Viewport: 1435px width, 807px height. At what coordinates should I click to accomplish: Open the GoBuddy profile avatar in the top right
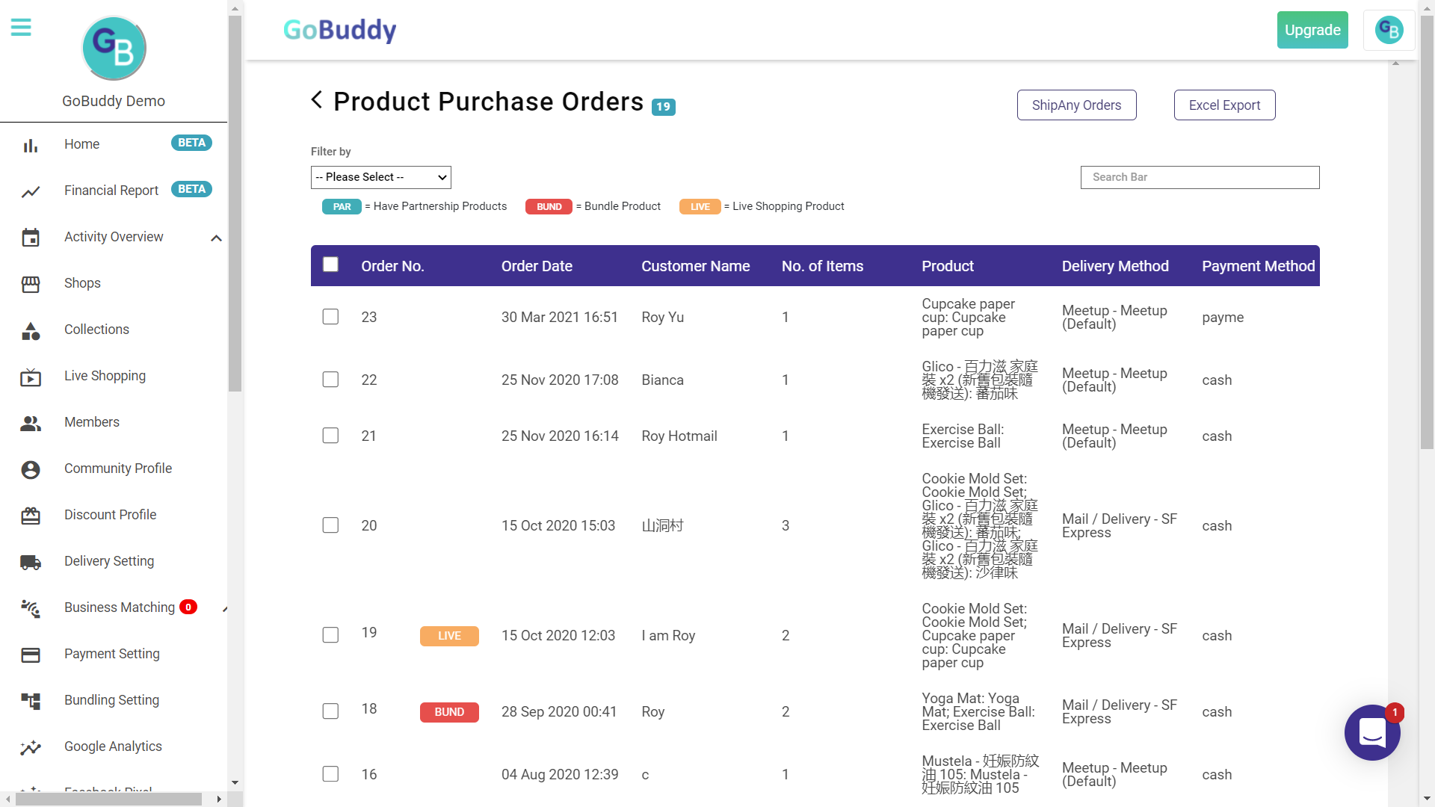[1389, 31]
